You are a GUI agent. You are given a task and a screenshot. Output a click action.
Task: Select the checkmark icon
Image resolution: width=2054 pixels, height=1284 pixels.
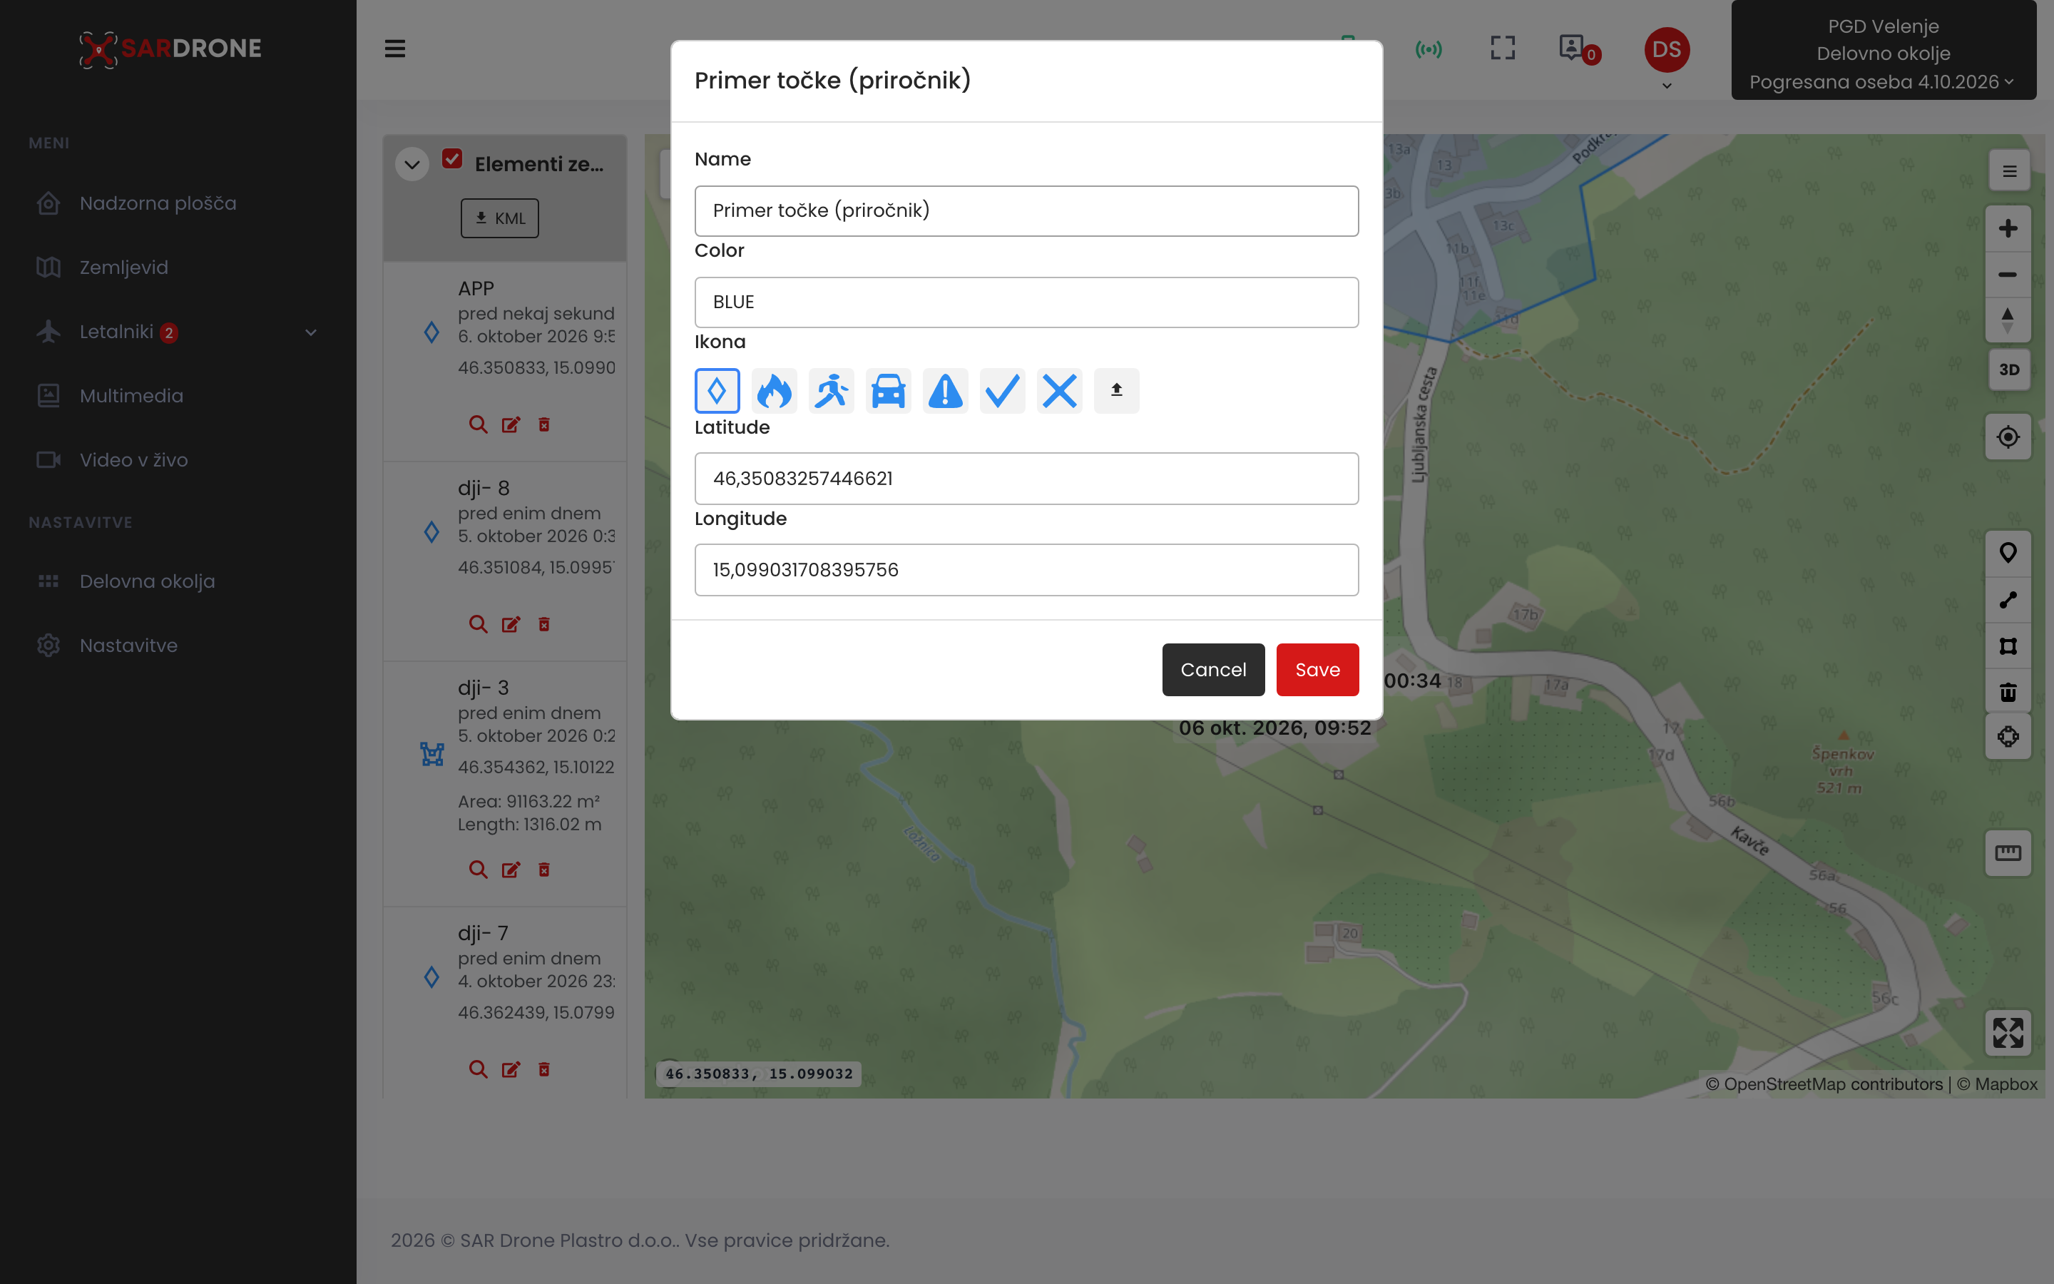click(1001, 391)
